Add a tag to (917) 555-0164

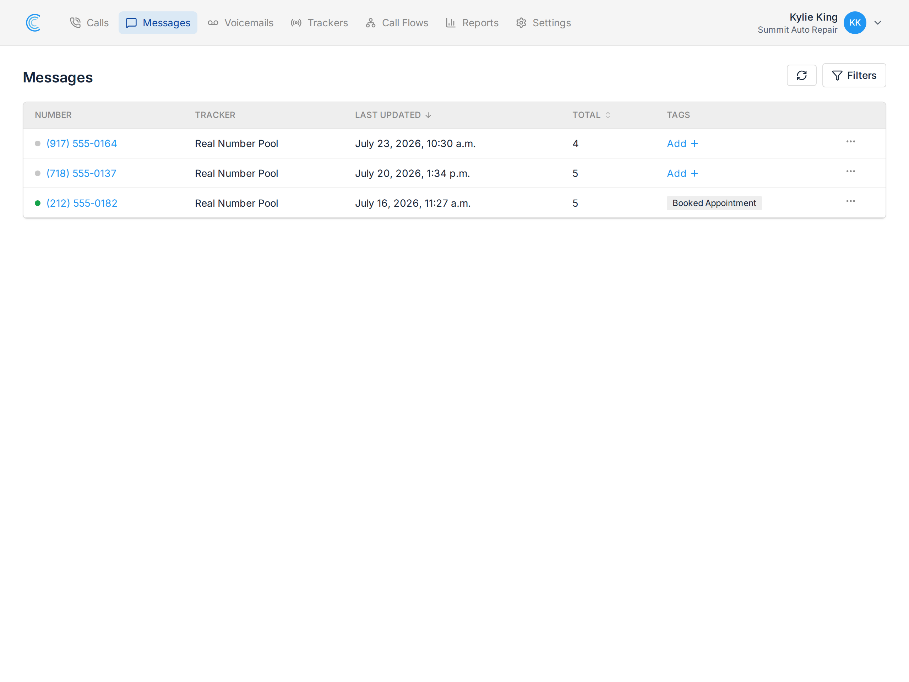point(682,144)
